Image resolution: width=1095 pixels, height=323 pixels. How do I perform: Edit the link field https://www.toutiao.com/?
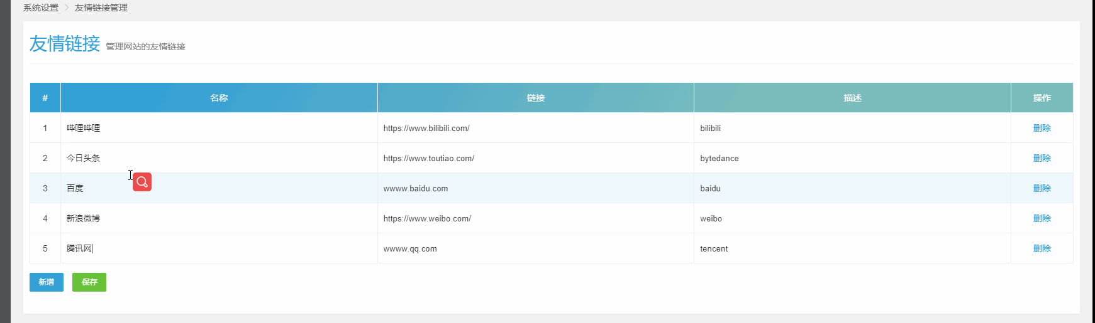[x=536, y=158]
